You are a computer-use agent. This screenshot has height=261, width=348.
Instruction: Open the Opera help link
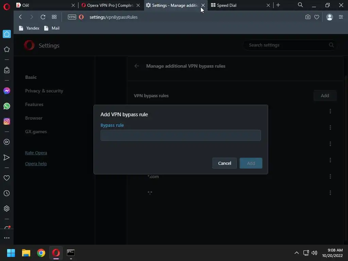[36, 163]
